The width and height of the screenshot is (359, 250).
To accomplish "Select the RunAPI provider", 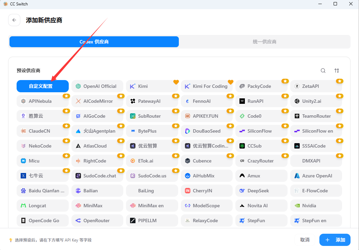I will [x=261, y=101].
